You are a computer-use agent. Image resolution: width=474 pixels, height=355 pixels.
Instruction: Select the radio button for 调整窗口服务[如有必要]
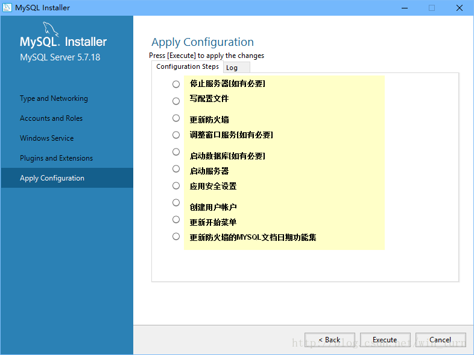click(x=176, y=135)
